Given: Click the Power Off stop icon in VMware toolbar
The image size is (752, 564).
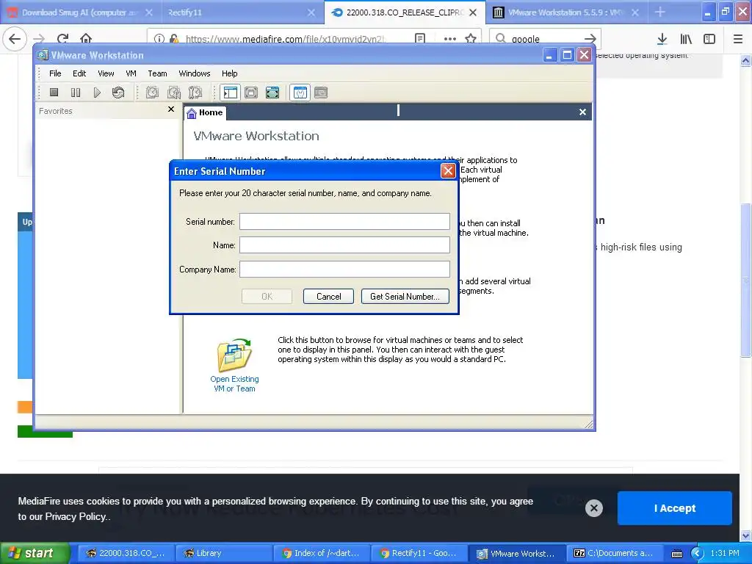Looking at the screenshot, I should (x=54, y=92).
